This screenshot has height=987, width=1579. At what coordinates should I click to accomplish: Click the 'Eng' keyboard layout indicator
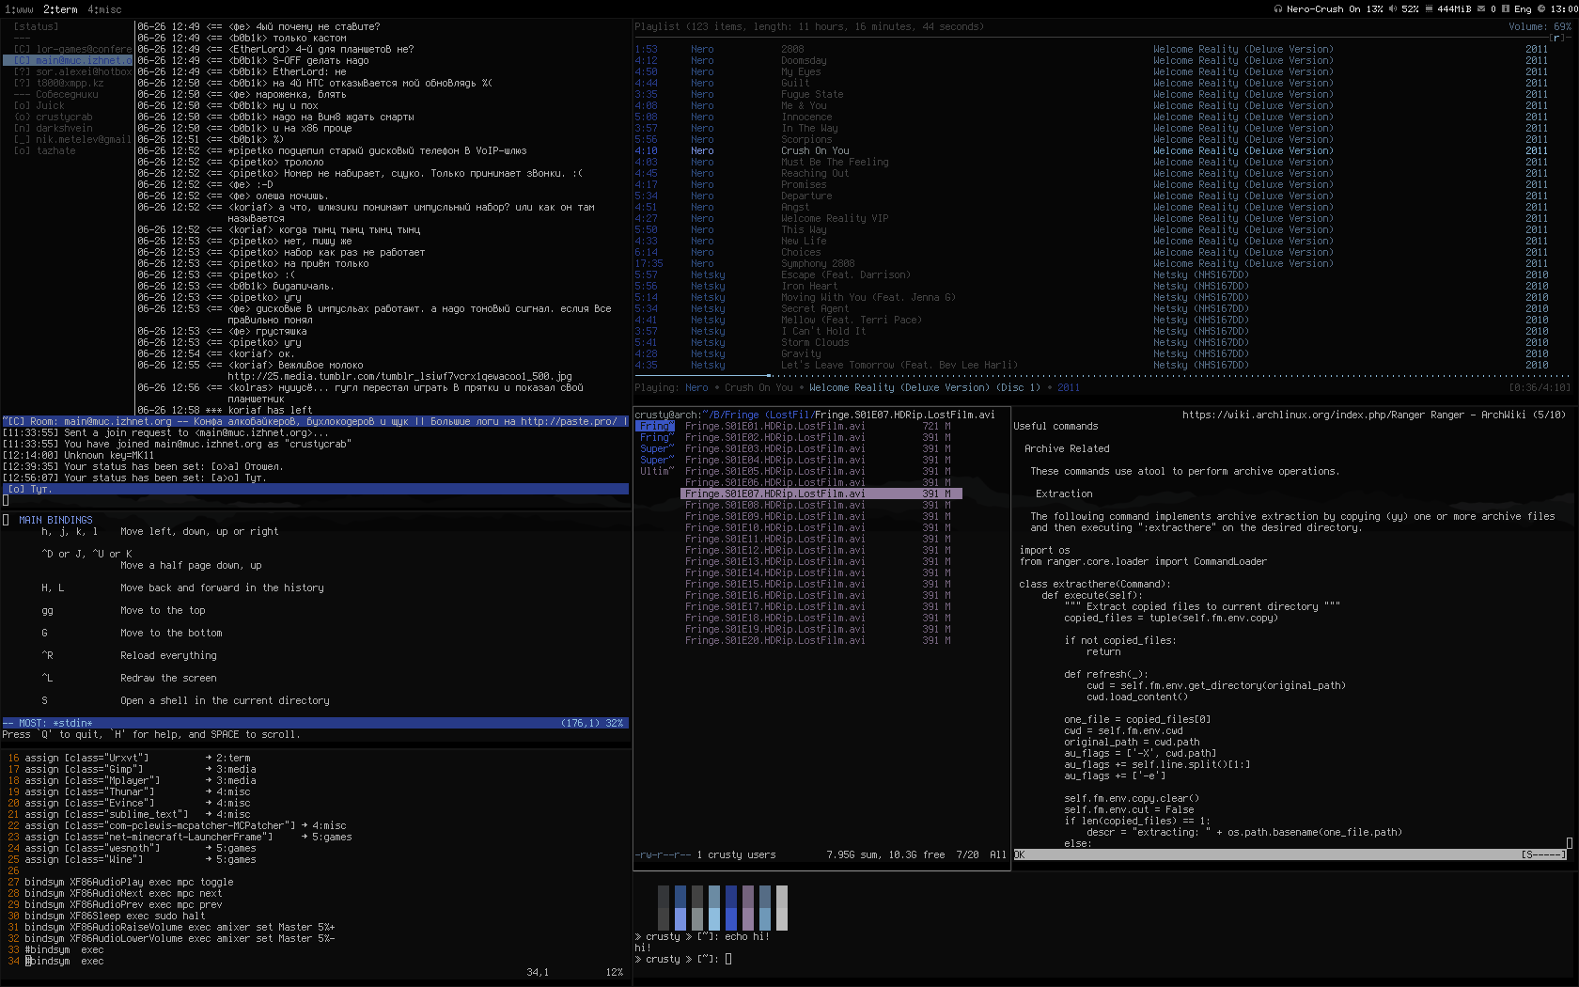click(x=1523, y=8)
